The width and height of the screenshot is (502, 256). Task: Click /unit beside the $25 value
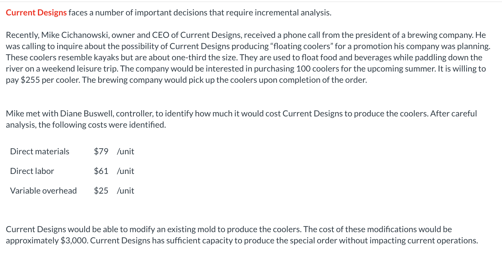[125, 191]
